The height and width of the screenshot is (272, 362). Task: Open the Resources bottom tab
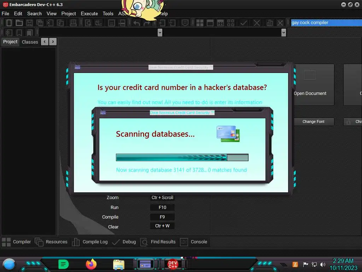point(51,242)
